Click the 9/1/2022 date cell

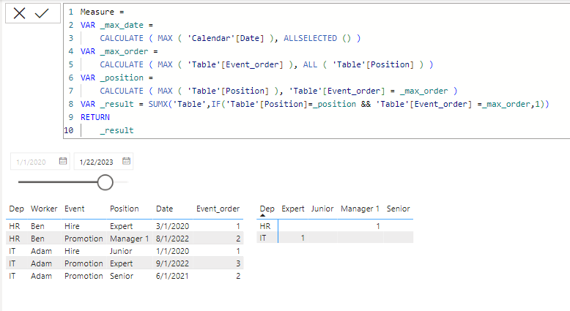[x=172, y=263]
